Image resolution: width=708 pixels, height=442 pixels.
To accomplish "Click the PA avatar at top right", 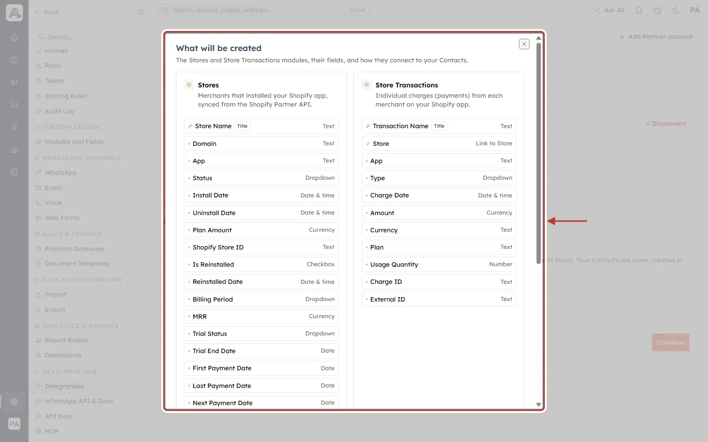I will [x=695, y=10].
